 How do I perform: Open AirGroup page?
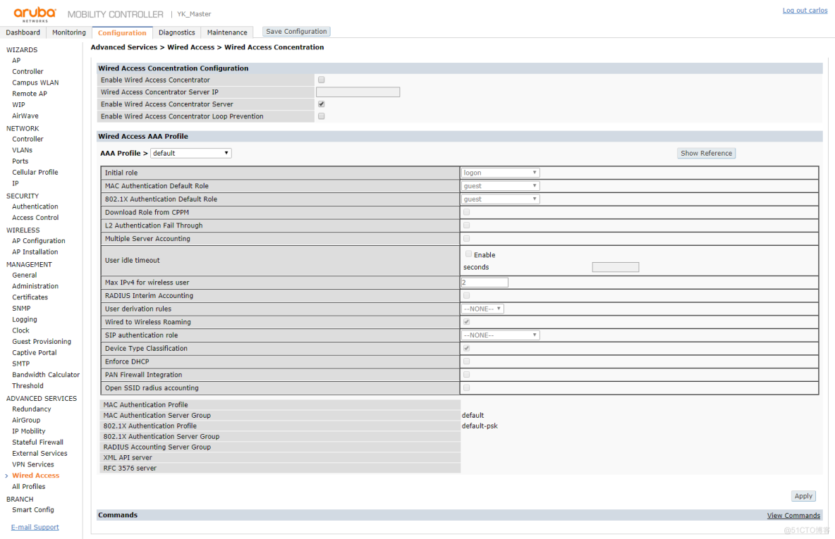point(26,421)
